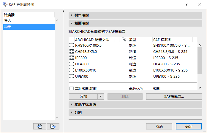Click the import converter icon button
The height and width of the screenshot is (133, 207).
coord(39,126)
